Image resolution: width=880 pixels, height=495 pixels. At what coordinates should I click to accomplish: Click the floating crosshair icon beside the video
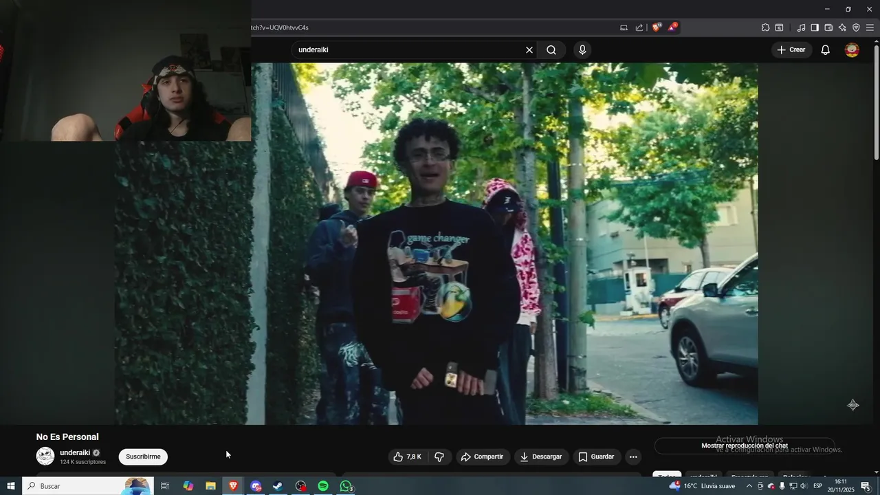point(853,405)
